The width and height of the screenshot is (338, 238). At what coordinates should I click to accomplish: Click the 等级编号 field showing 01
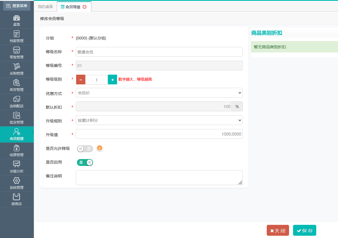(x=159, y=66)
